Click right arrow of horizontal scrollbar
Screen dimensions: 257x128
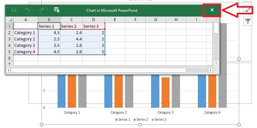pyautogui.click(x=210, y=70)
